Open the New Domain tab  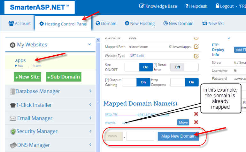tap(178, 24)
